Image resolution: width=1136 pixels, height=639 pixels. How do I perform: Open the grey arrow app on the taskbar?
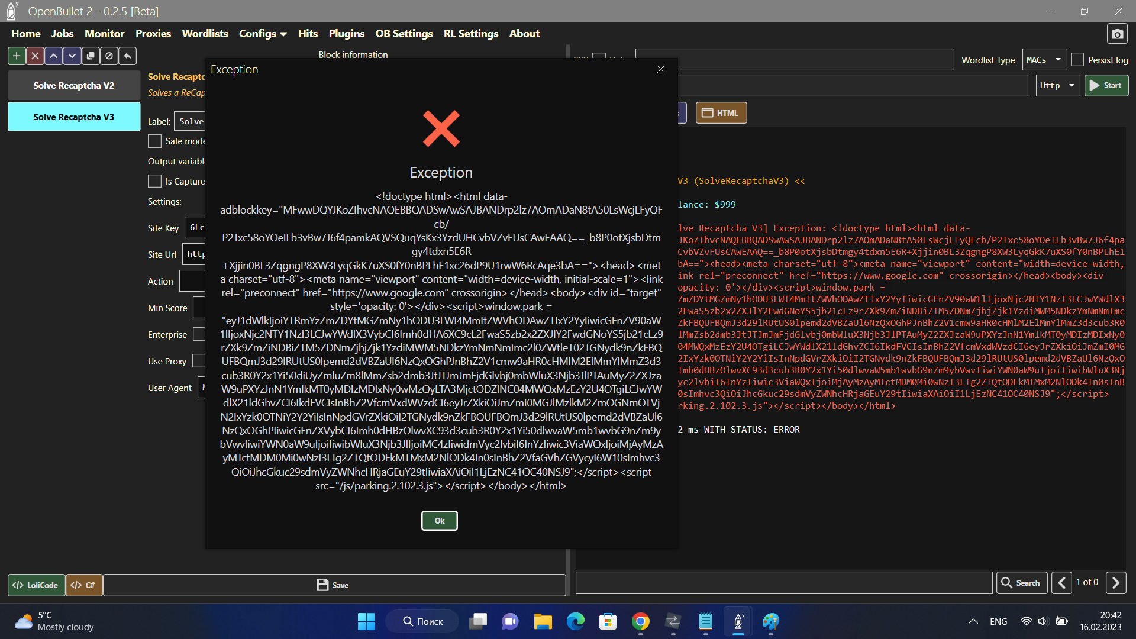673,622
